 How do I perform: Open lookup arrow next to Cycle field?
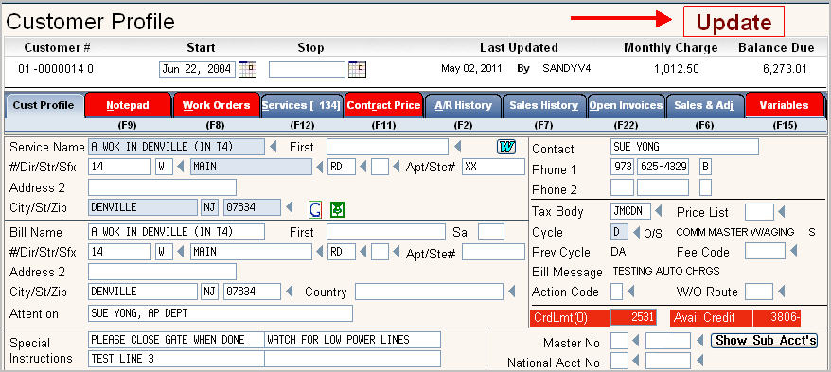pyautogui.click(x=636, y=232)
